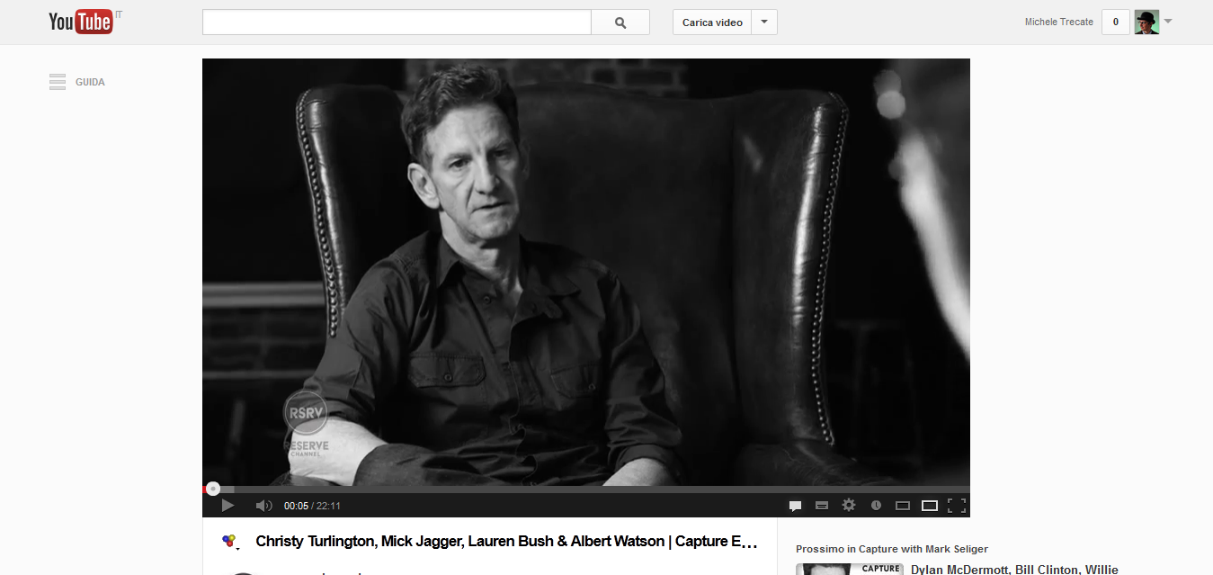Play the video with the play button
Screen dimensions: 1213x575
tap(227, 506)
